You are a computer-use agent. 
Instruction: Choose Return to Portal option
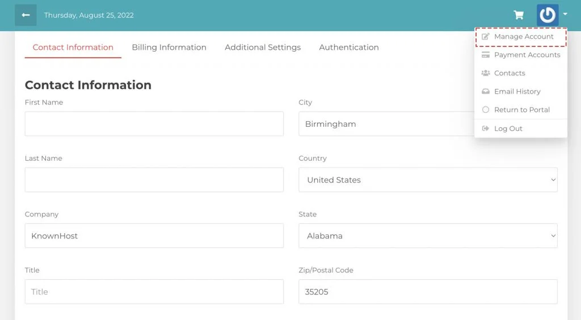521,110
